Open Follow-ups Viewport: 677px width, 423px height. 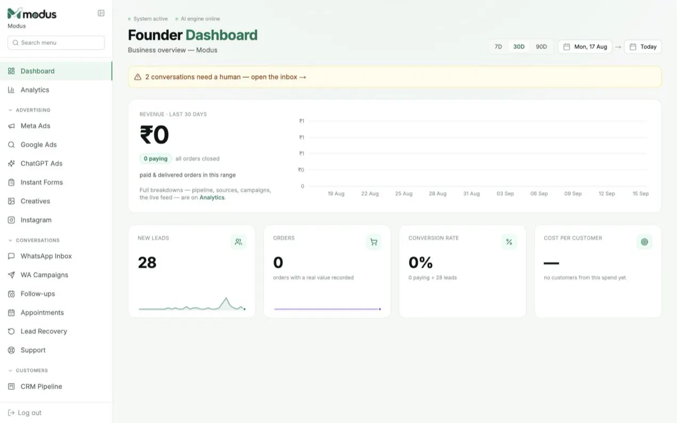click(x=56, y=294)
